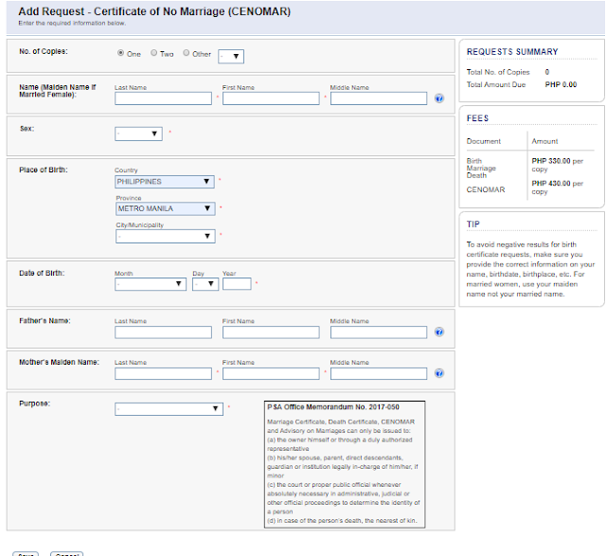
Task: Select the Other copies radio button
Action: [x=187, y=54]
